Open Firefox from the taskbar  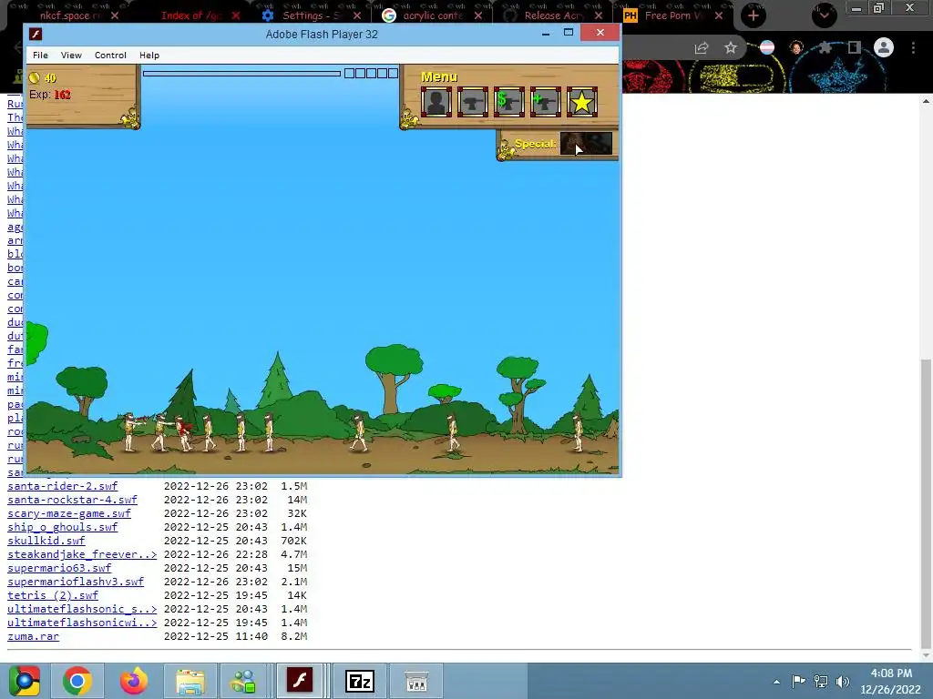[133, 681]
